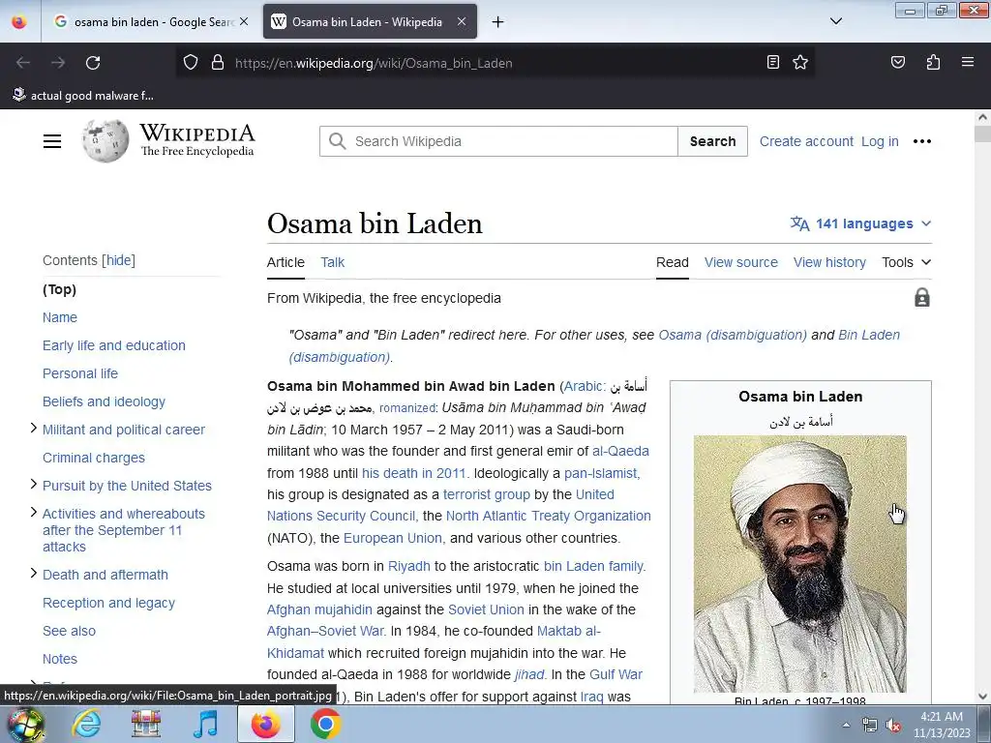The height and width of the screenshot is (743, 991).
Task: Open the al-Qaeda article link
Action: point(620,451)
